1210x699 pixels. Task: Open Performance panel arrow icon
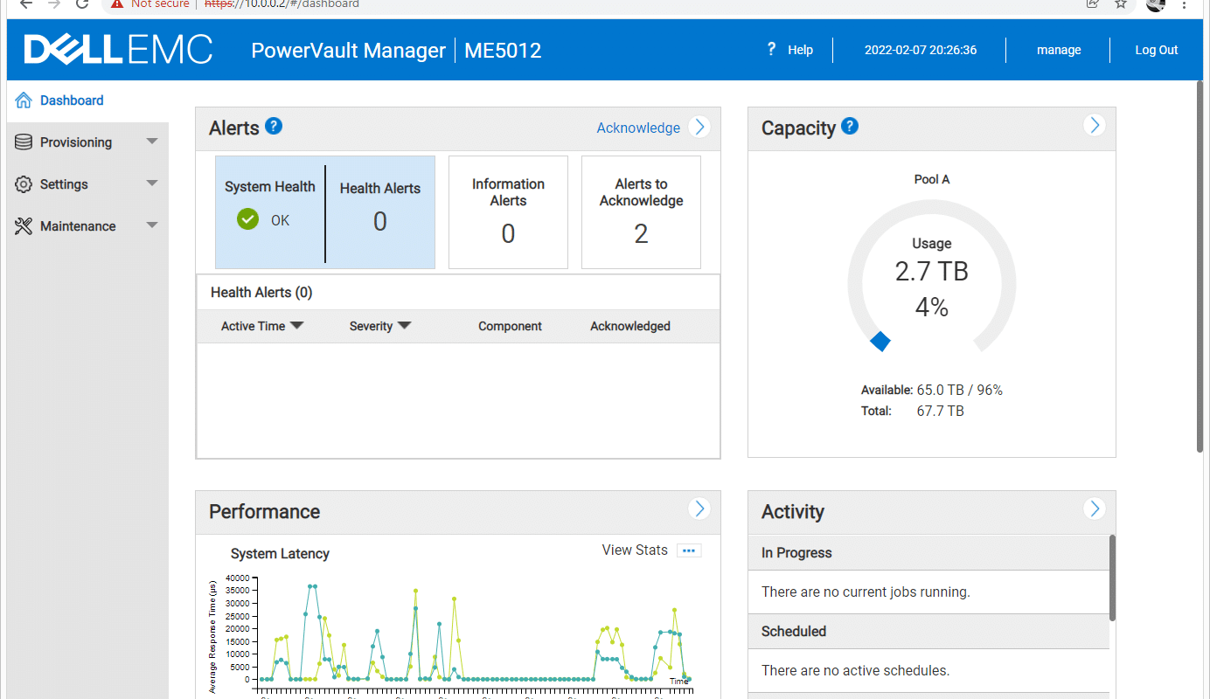point(699,509)
